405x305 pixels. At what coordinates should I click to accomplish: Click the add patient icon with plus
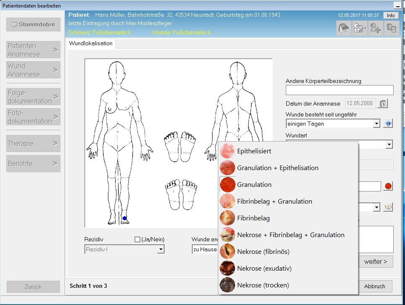click(x=376, y=28)
